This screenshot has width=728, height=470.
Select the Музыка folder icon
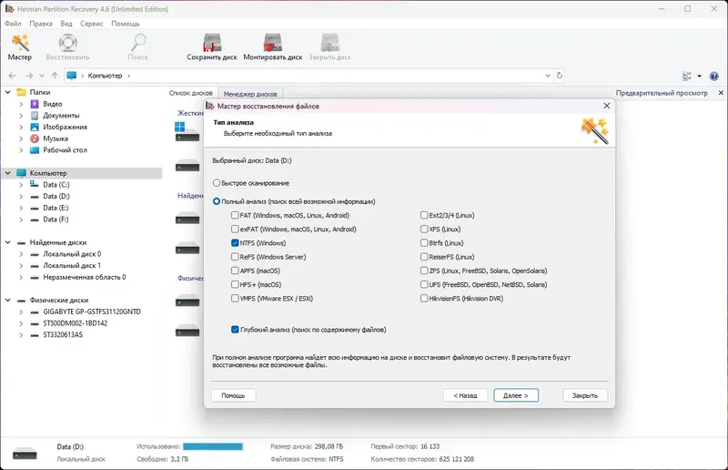pos(35,138)
